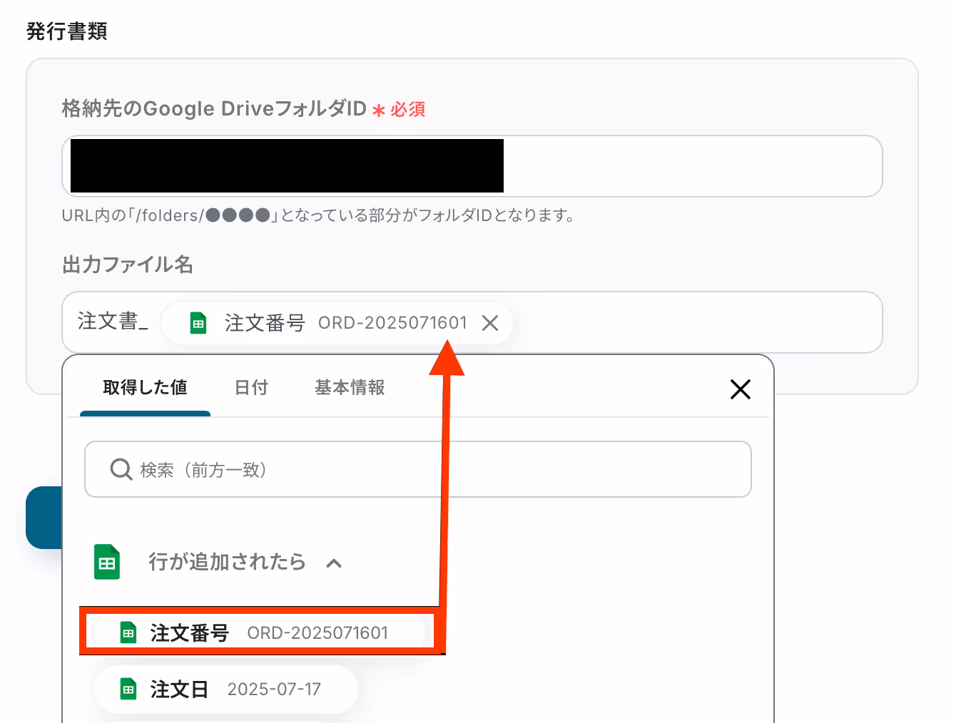Click the 行が追加されたら section header
The image size is (956, 723).
218,562
